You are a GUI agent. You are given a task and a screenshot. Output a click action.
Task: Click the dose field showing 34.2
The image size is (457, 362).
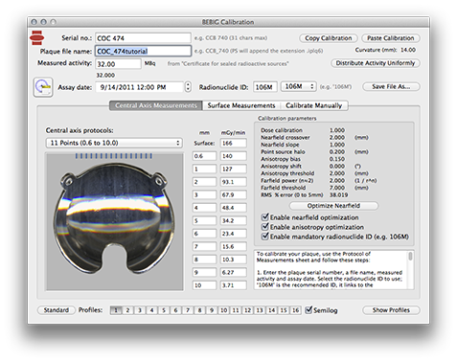(x=234, y=220)
